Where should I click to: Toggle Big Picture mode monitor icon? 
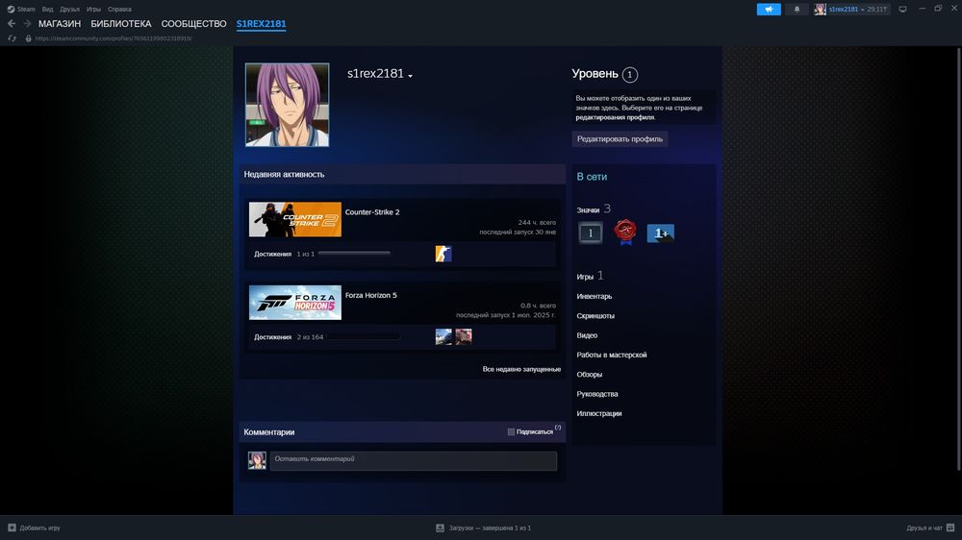(902, 10)
